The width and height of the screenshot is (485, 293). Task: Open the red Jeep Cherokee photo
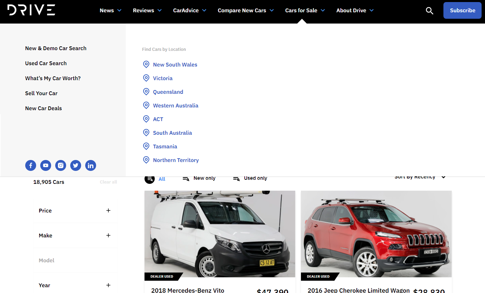pos(376,234)
